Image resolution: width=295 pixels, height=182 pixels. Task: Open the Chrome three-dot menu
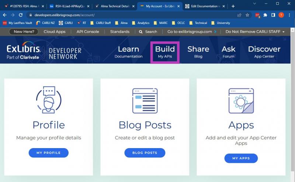click(x=289, y=15)
